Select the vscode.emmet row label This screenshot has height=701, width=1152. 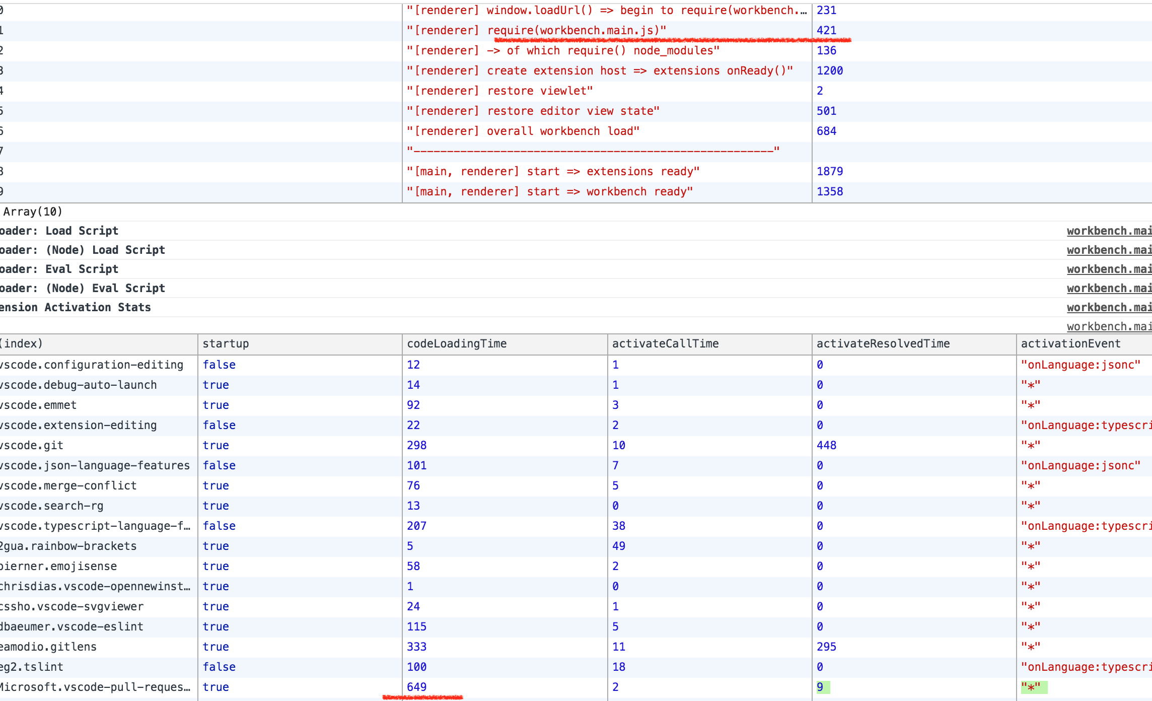click(38, 405)
